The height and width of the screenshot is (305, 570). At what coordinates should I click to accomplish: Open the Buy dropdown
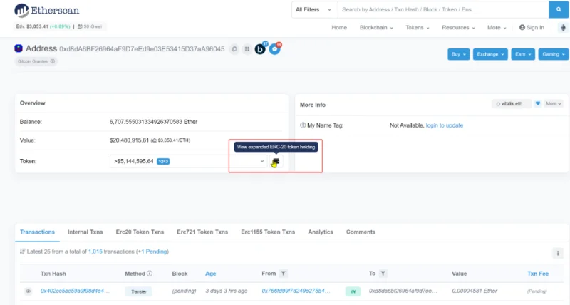pyautogui.click(x=458, y=54)
